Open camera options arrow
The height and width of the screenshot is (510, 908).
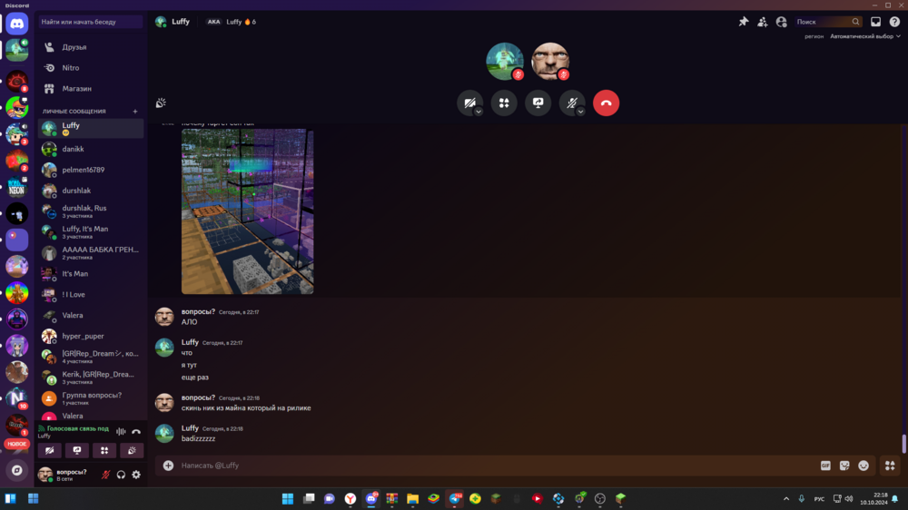(479, 112)
